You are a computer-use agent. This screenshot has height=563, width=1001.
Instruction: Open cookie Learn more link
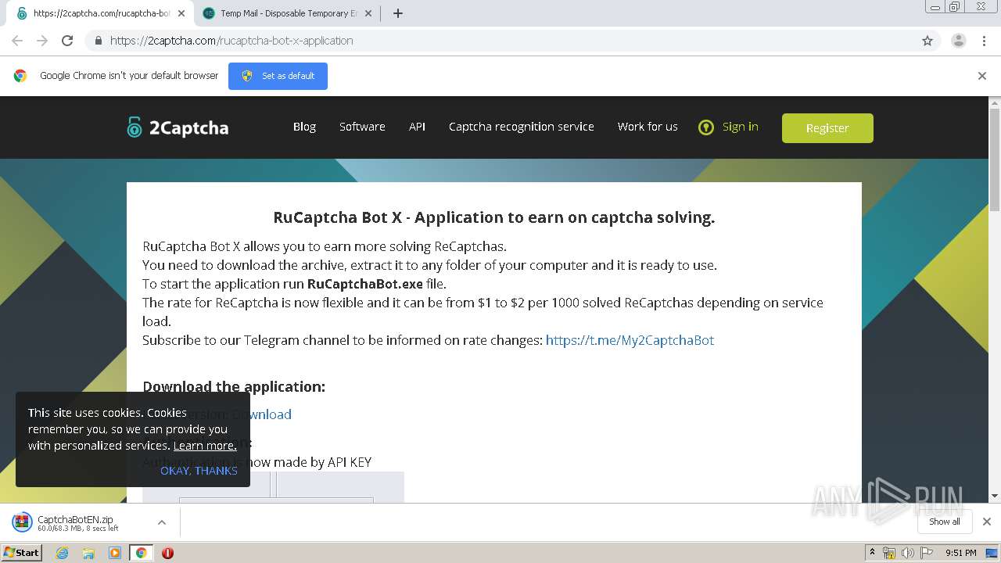point(205,446)
